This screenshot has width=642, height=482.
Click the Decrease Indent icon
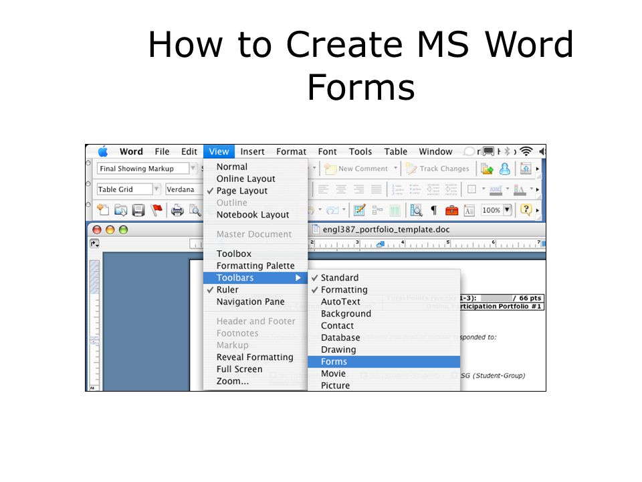433,189
